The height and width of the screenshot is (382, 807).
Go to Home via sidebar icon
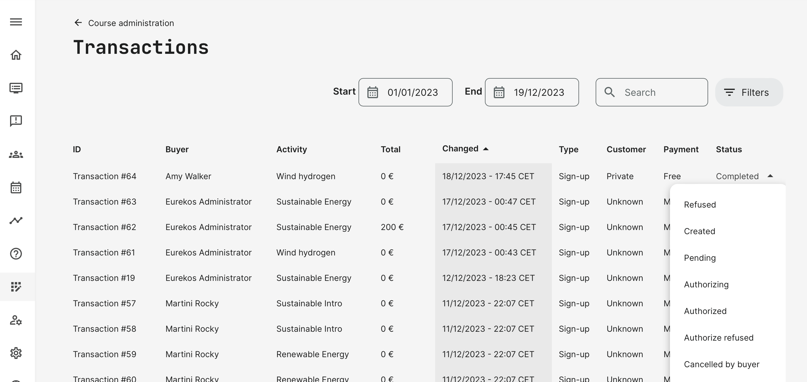(x=16, y=55)
